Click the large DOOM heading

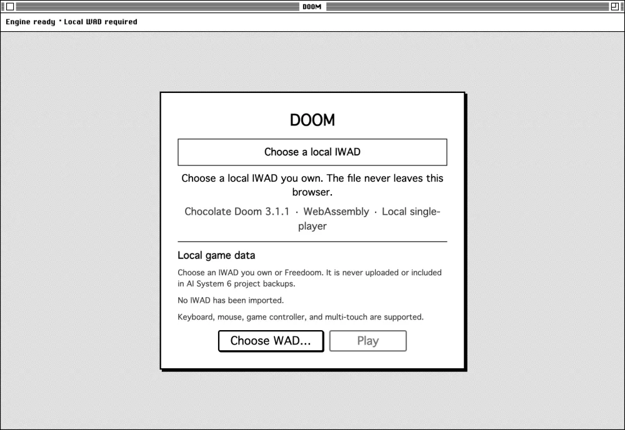pos(312,120)
